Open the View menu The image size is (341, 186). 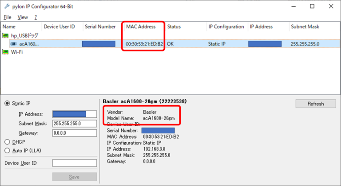23,17
